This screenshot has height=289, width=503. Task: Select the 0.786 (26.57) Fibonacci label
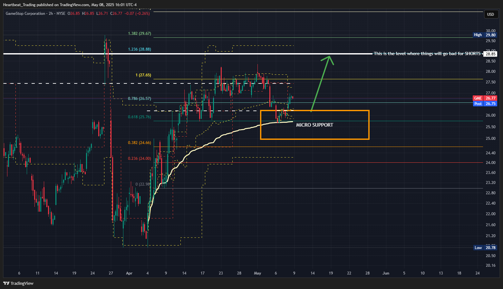click(x=140, y=99)
